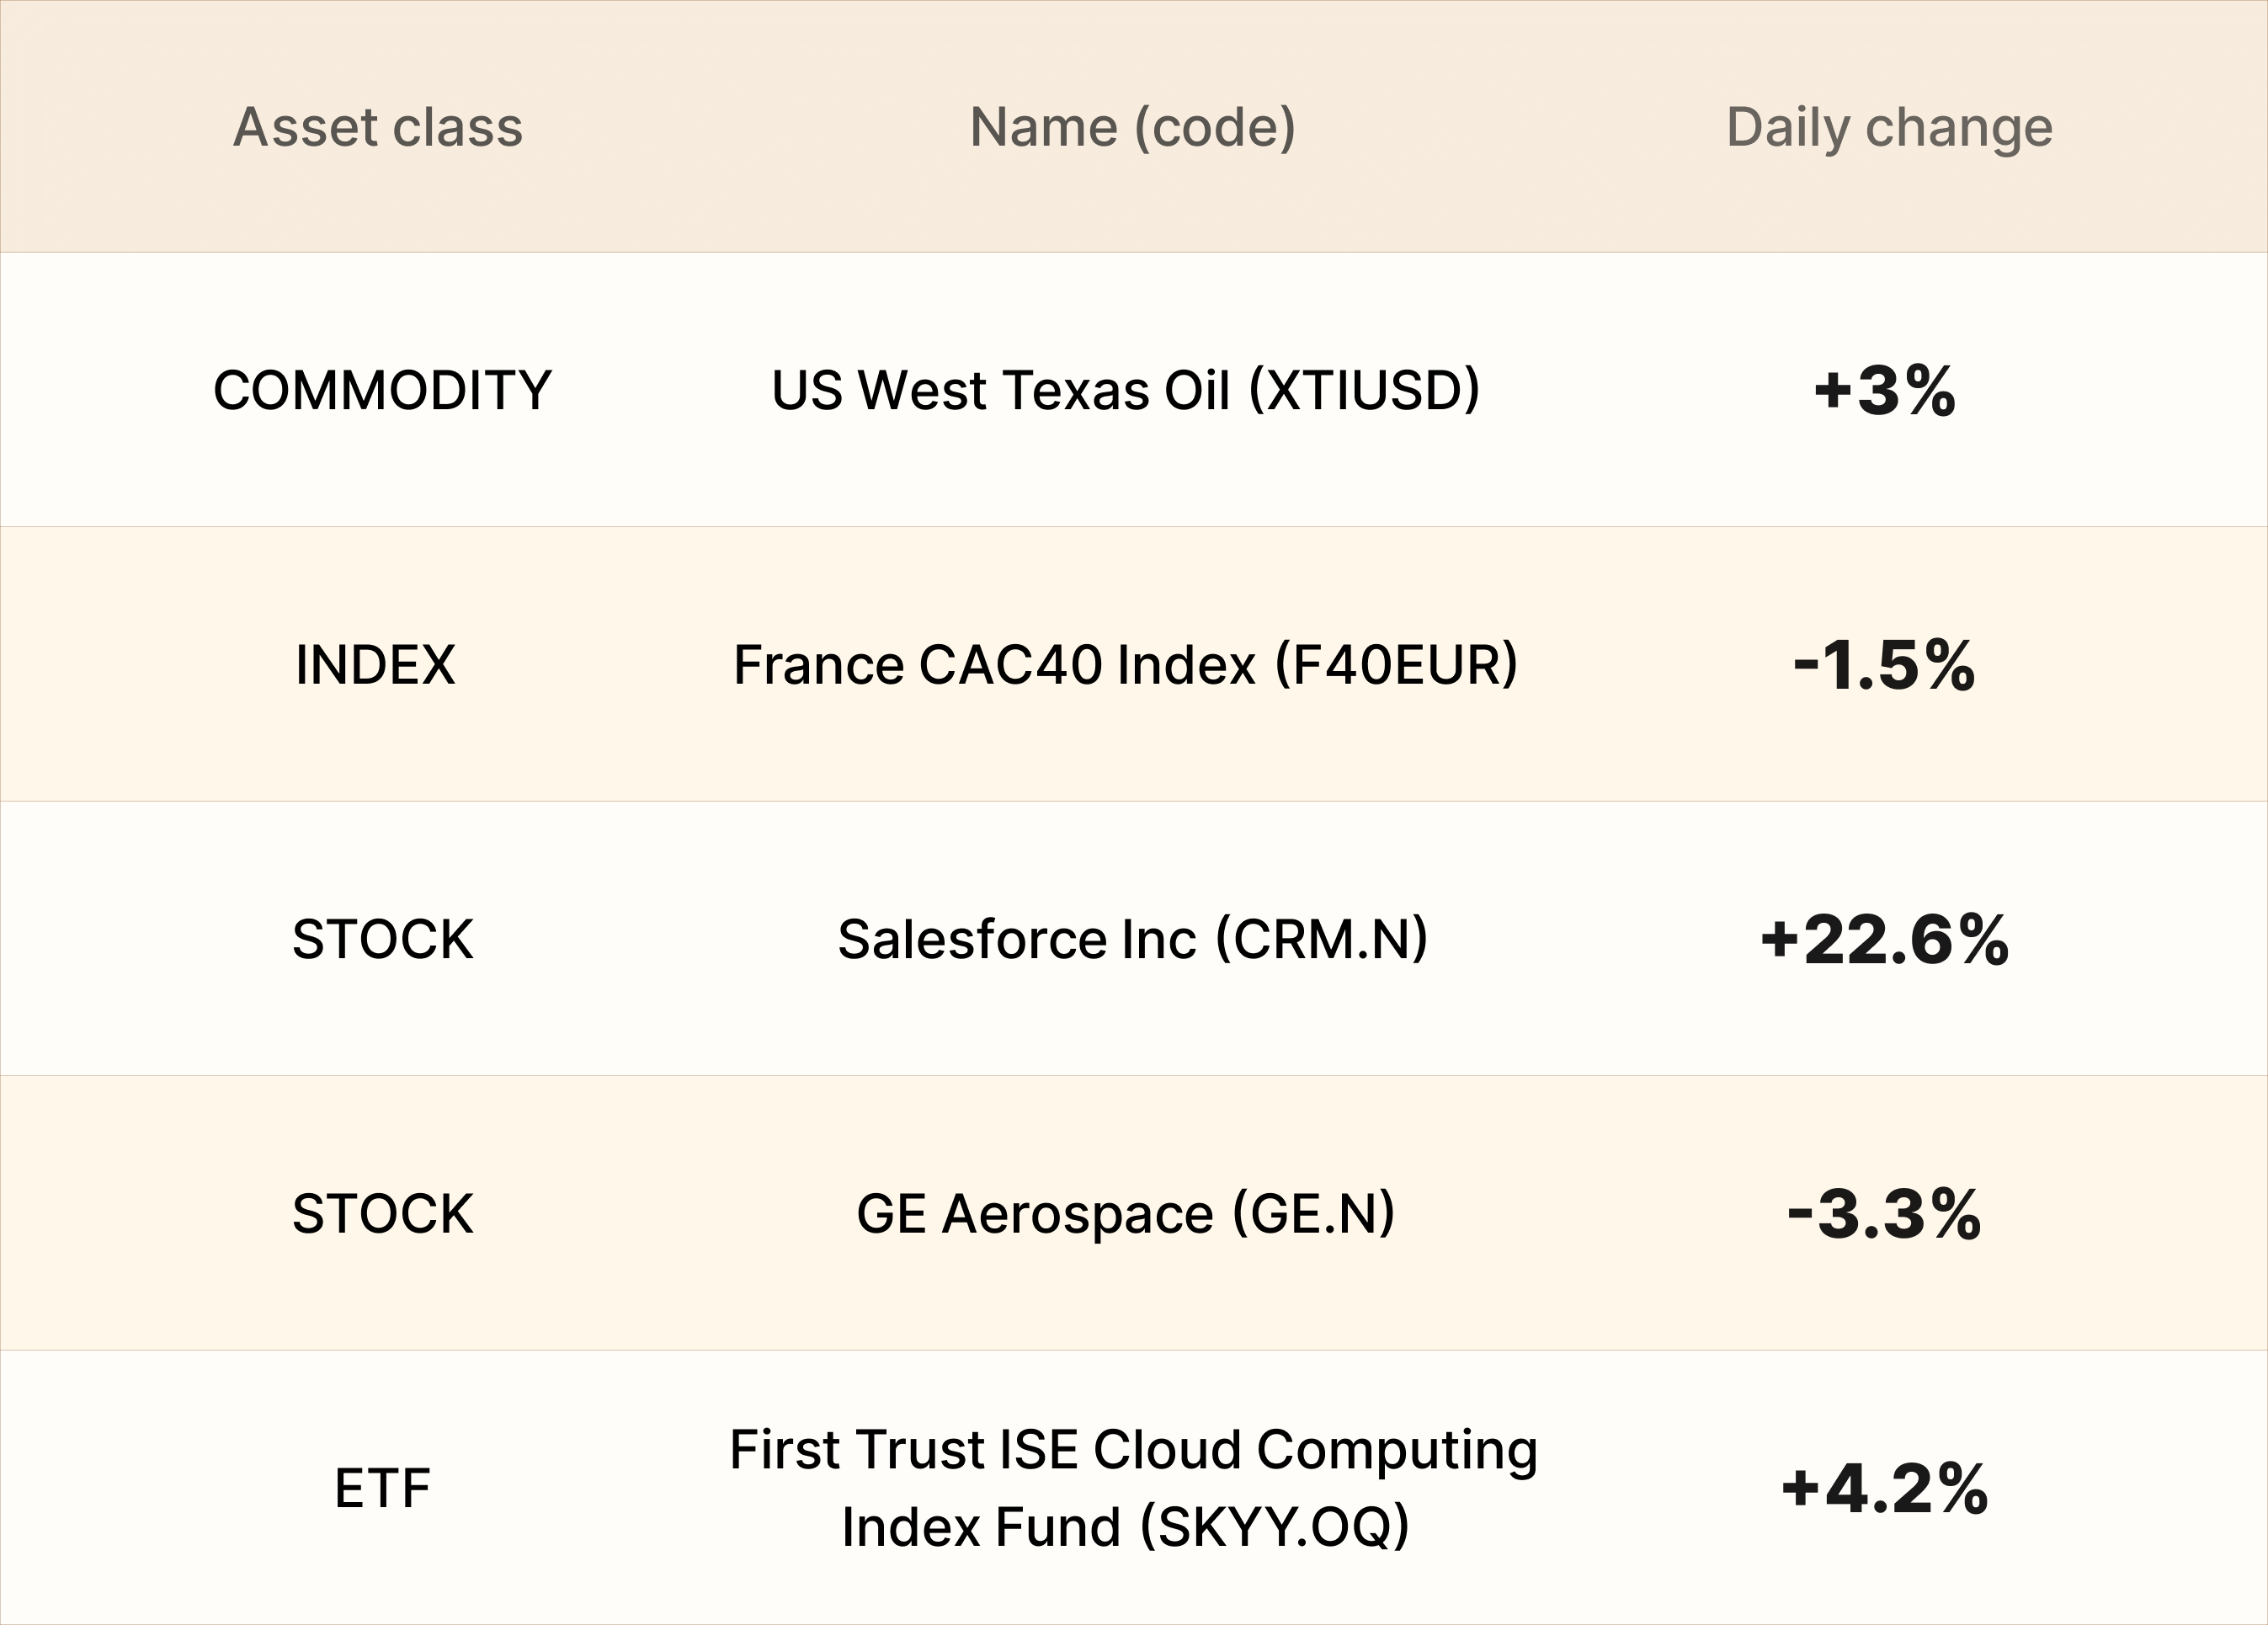This screenshot has height=1625, width=2268.
Task: Open First Trust ISE Cloud Computing fund
Action: tap(1133, 1488)
